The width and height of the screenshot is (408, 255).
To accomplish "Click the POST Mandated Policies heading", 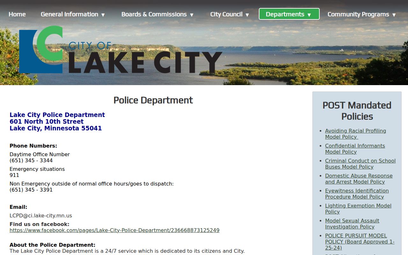I will click(357, 111).
